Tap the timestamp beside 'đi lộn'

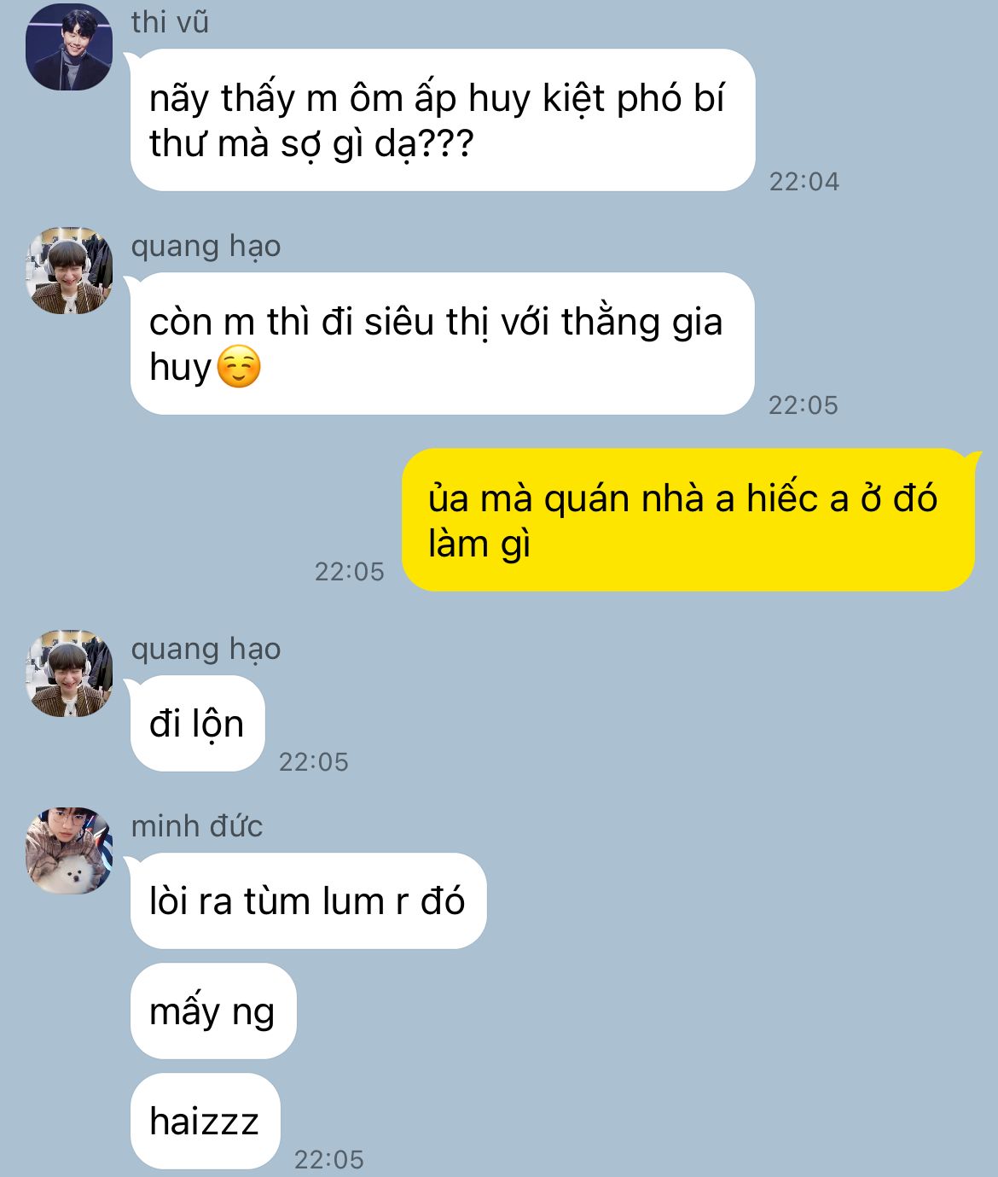point(314,761)
